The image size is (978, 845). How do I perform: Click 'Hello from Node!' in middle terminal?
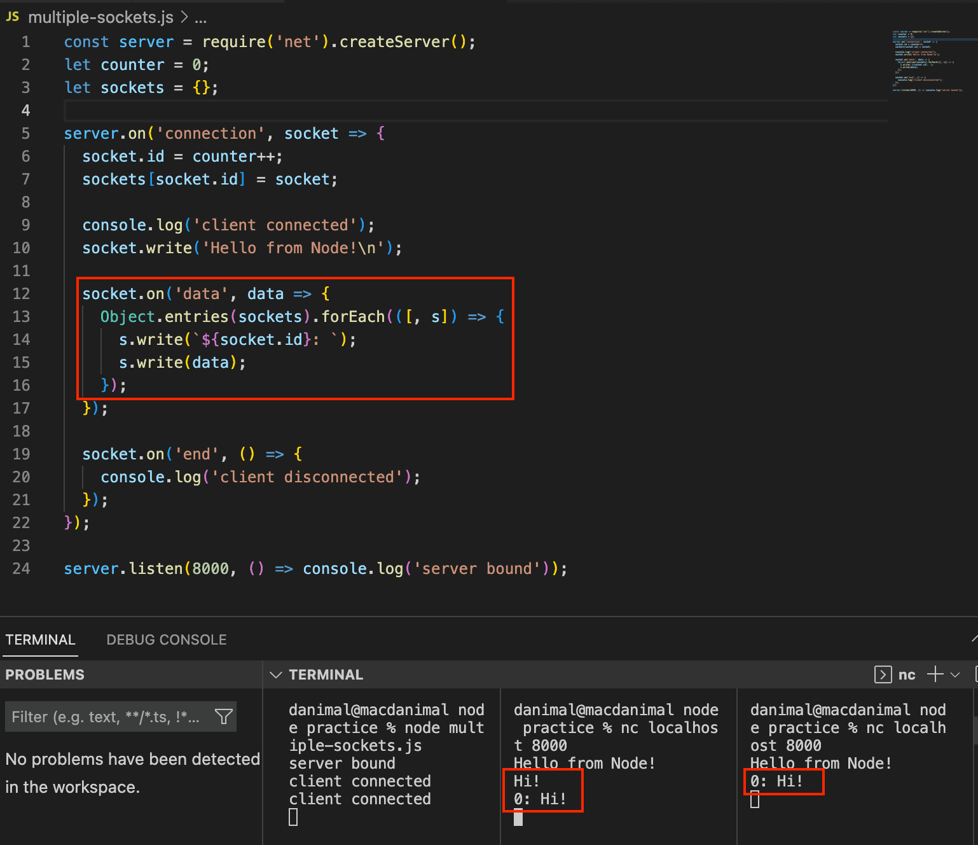pos(584,764)
